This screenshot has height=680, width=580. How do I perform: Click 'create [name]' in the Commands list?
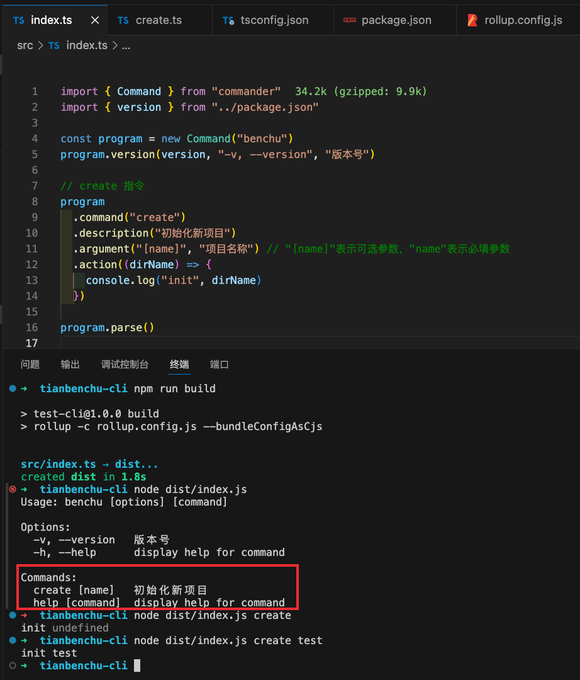coord(74,590)
